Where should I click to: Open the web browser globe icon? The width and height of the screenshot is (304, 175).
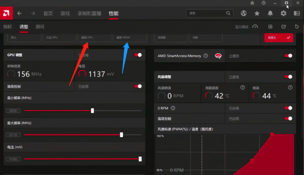[x=244, y=13]
